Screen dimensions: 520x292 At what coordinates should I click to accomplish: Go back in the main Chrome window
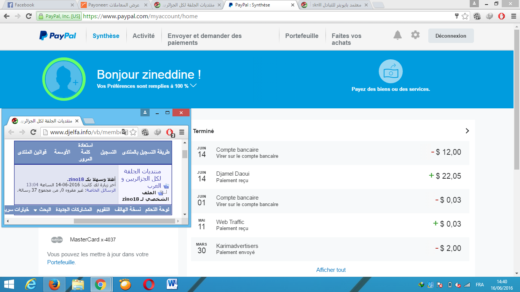(x=6, y=16)
